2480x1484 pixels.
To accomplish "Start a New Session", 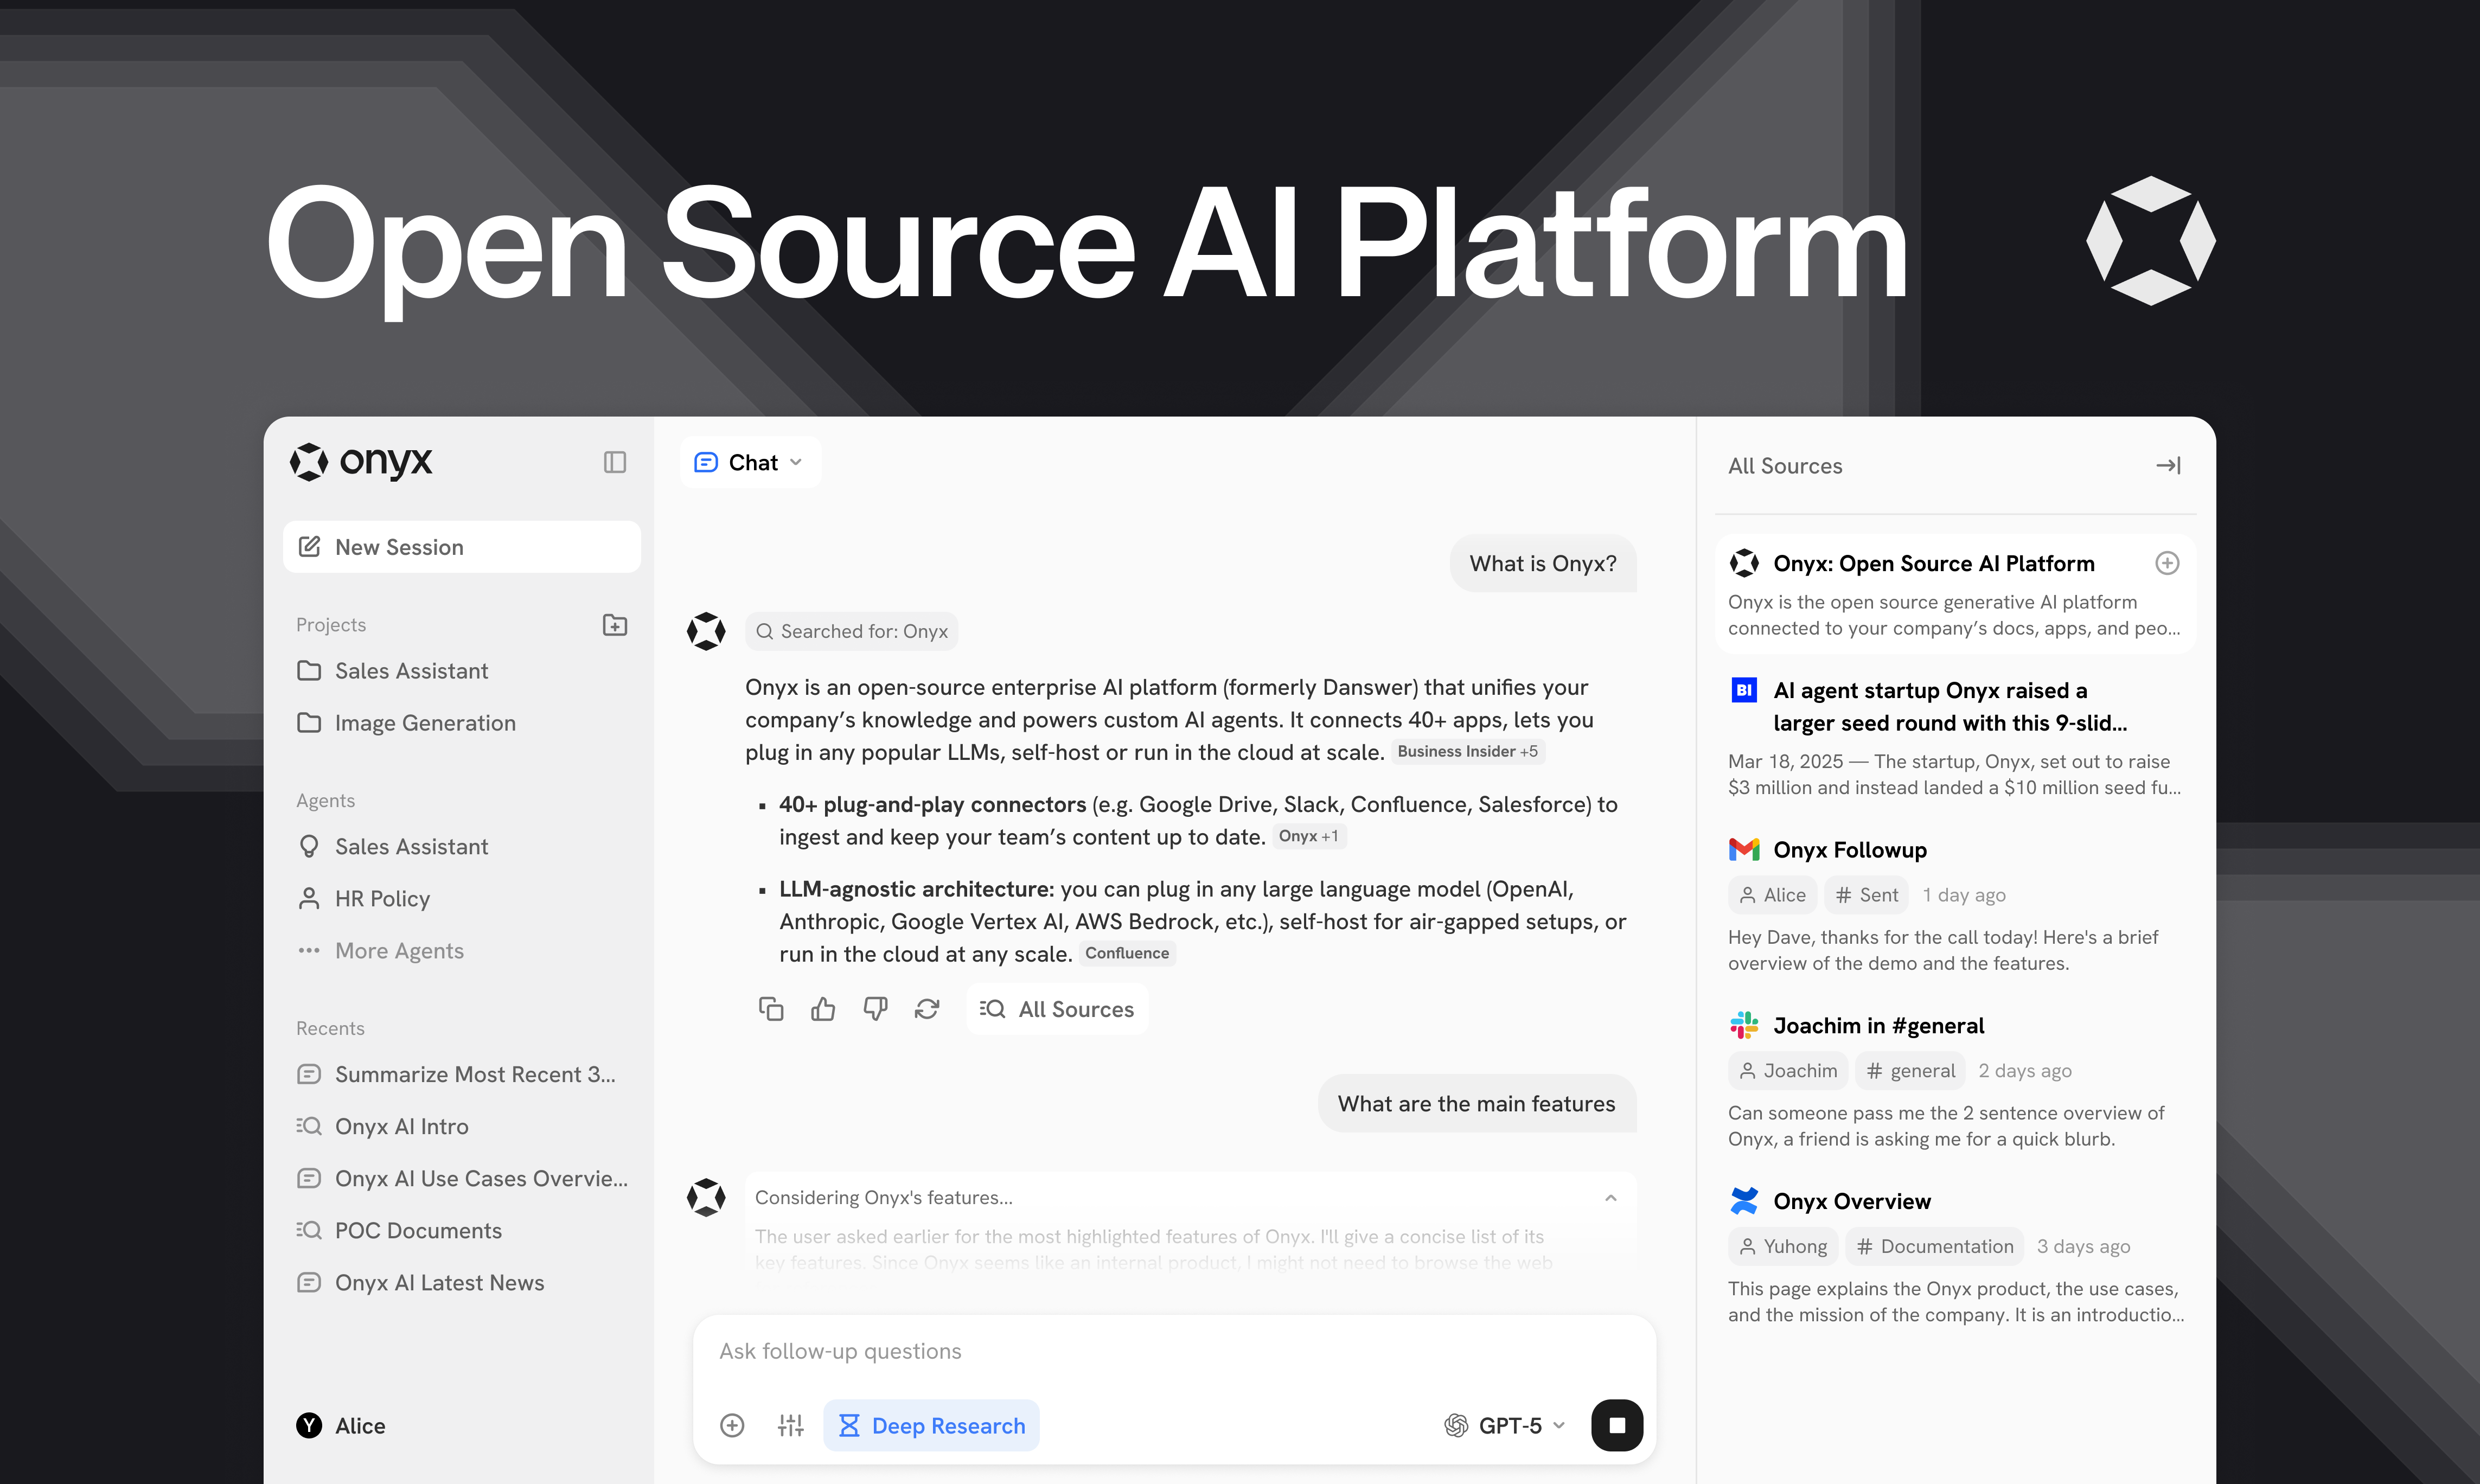I will pyautogui.click(x=461, y=547).
